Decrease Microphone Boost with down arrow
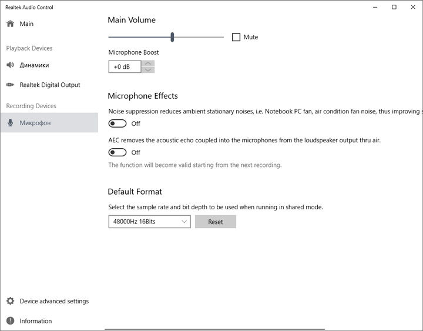The image size is (423, 331). pyautogui.click(x=148, y=70)
